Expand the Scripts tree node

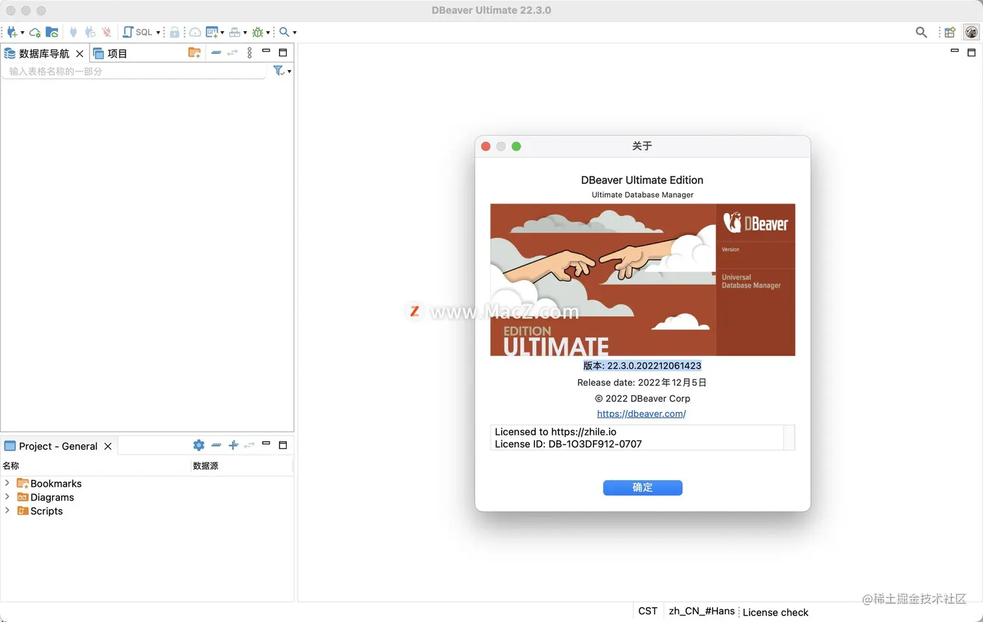(x=7, y=510)
